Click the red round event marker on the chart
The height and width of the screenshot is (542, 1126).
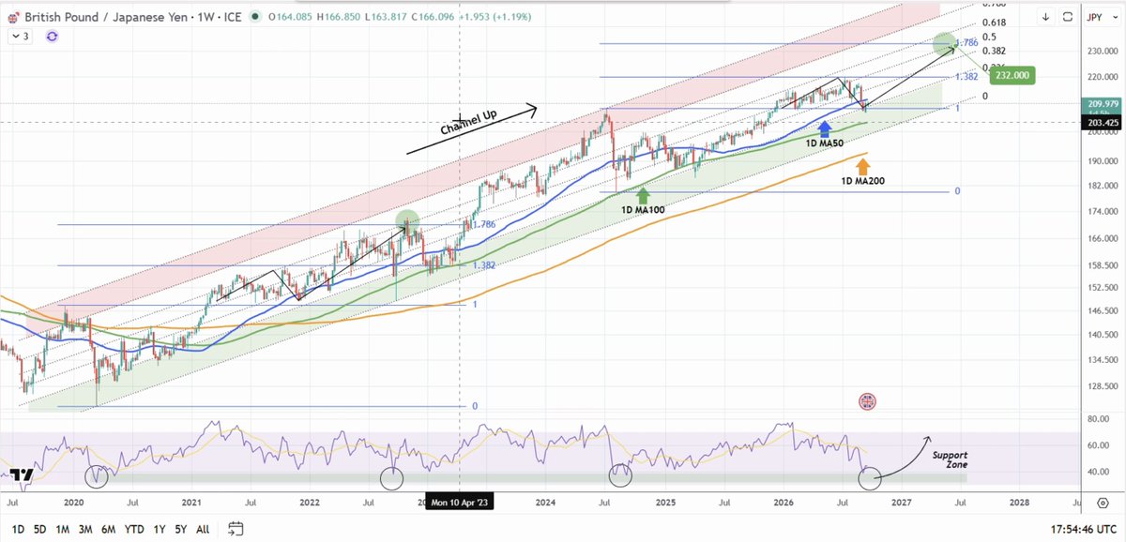point(868,401)
